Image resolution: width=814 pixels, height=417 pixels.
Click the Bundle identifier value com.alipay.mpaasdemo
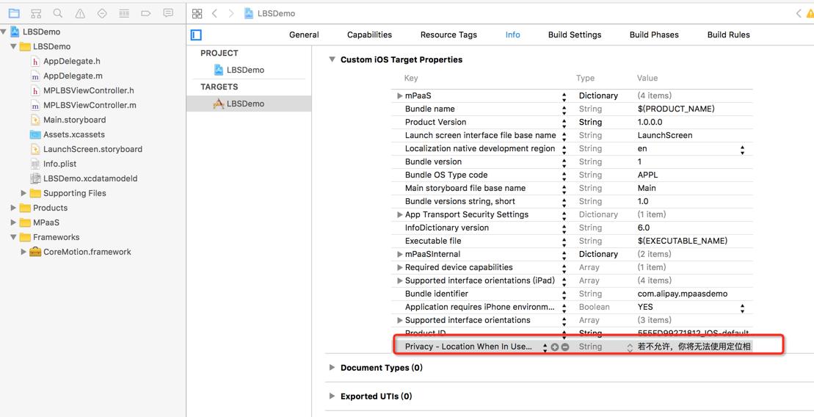tap(683, 294)
